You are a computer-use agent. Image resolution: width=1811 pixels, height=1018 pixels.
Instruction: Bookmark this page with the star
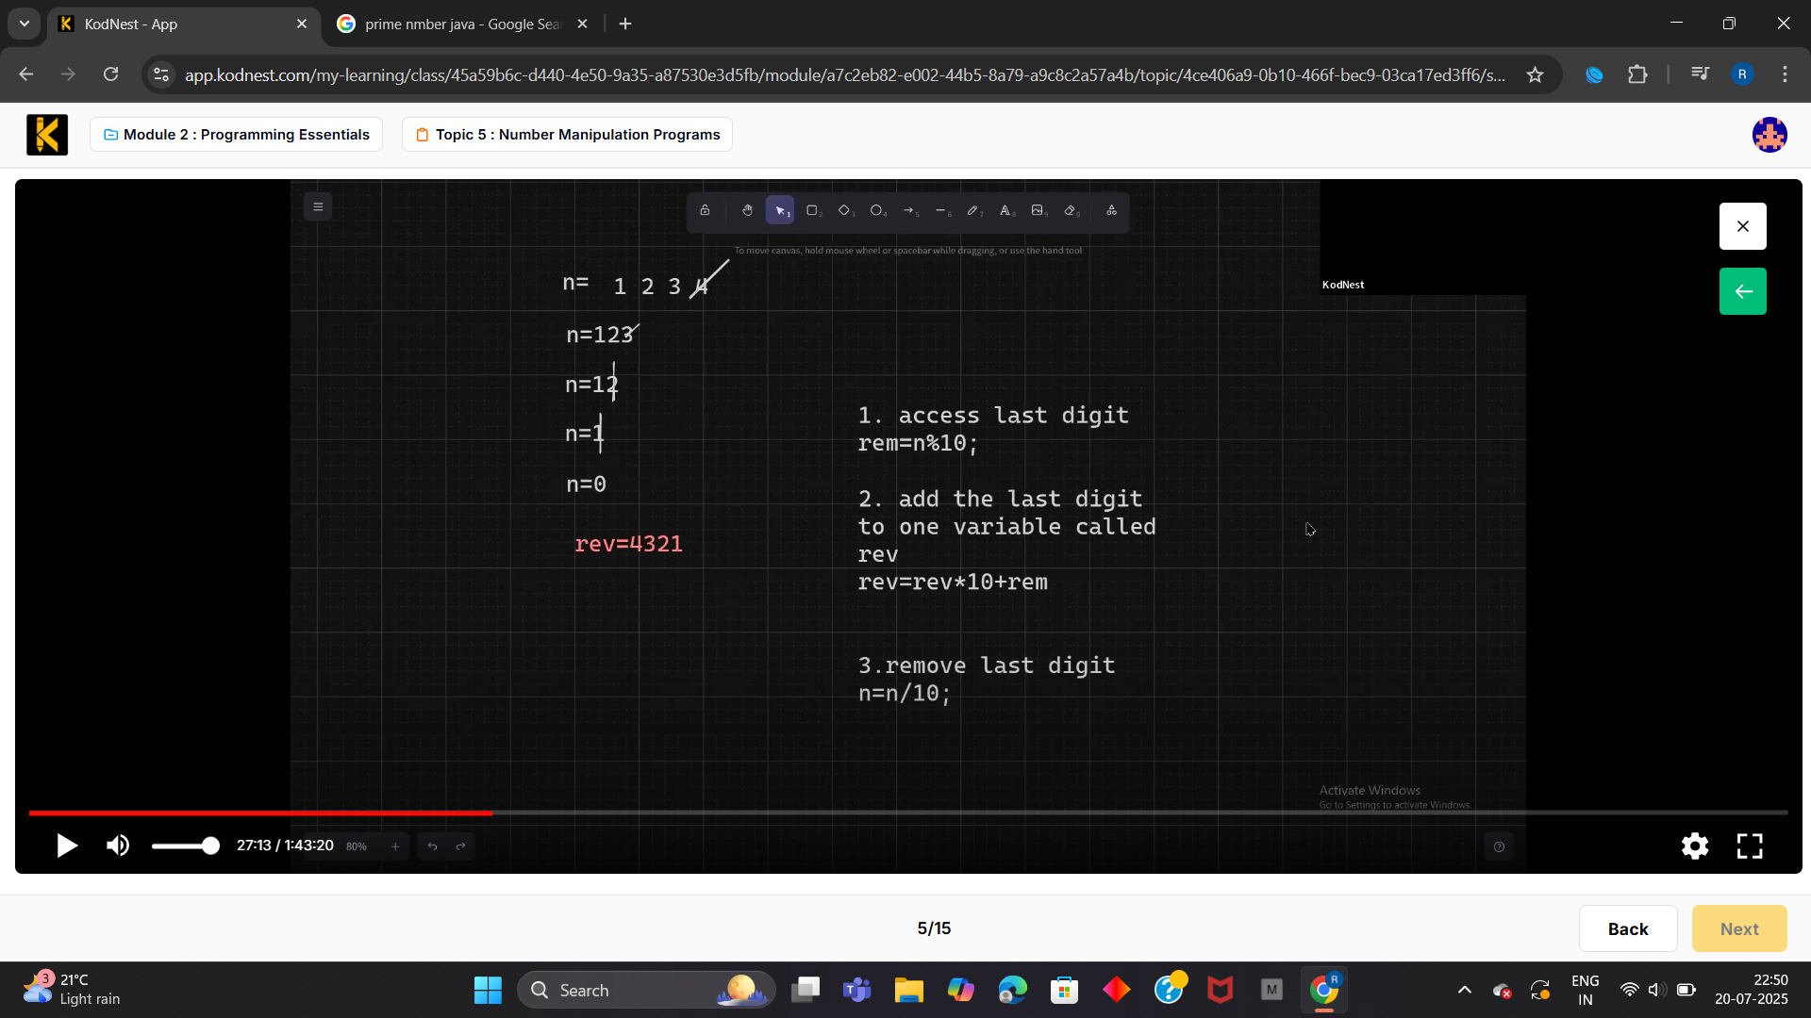click(x=1536, y=74)
